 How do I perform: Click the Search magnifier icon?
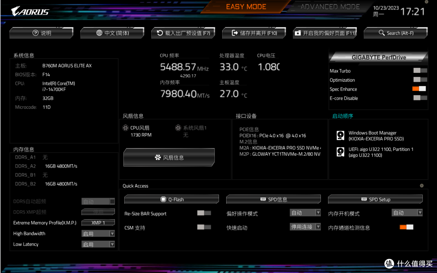pos(381,33)
